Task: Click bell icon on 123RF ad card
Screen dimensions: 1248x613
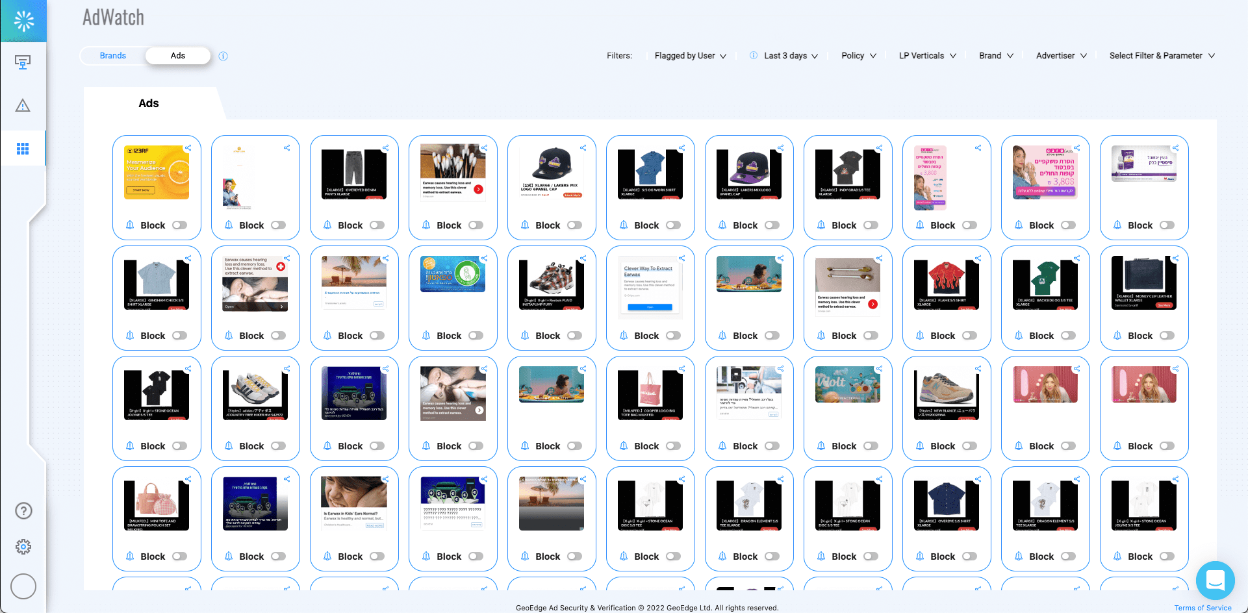Action: [x=130, y=225]
